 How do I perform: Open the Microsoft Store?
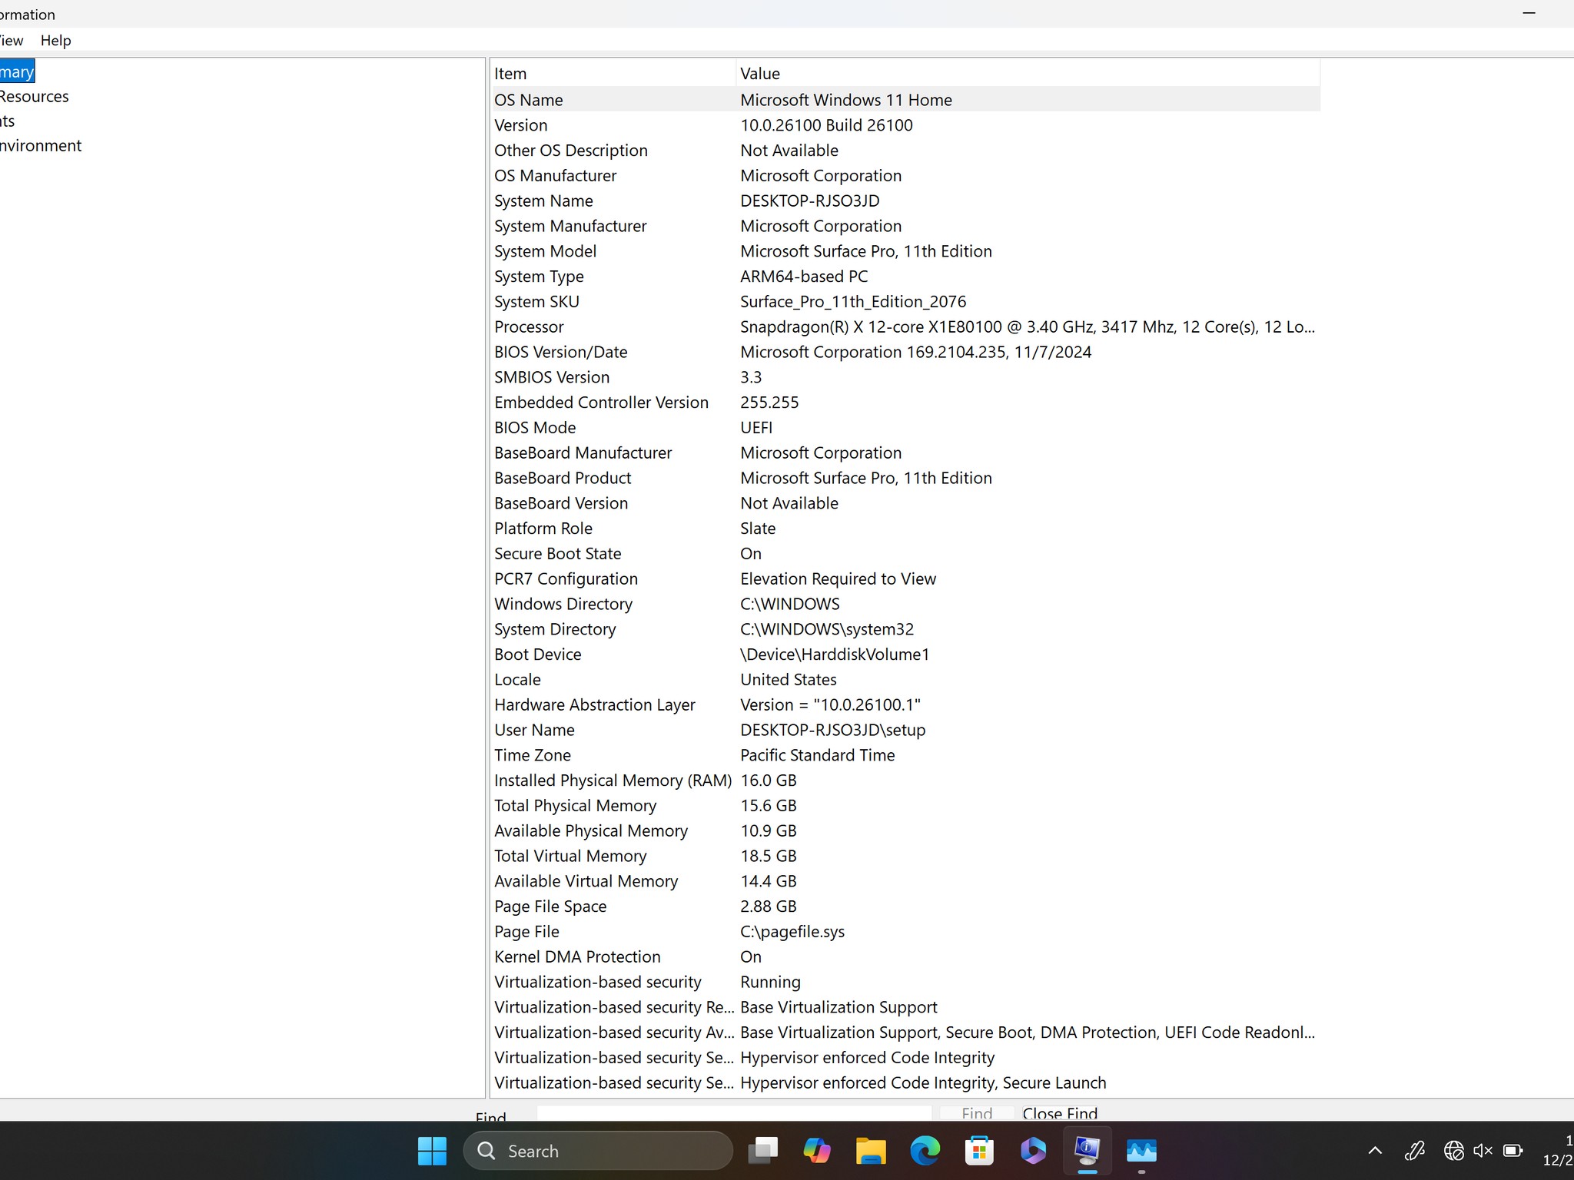coord(979,1151)
